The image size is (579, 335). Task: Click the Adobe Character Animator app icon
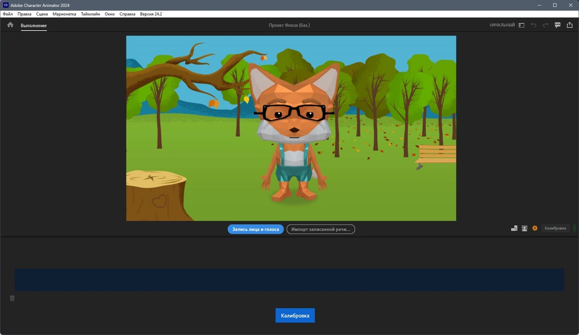(x=5, y=5)
